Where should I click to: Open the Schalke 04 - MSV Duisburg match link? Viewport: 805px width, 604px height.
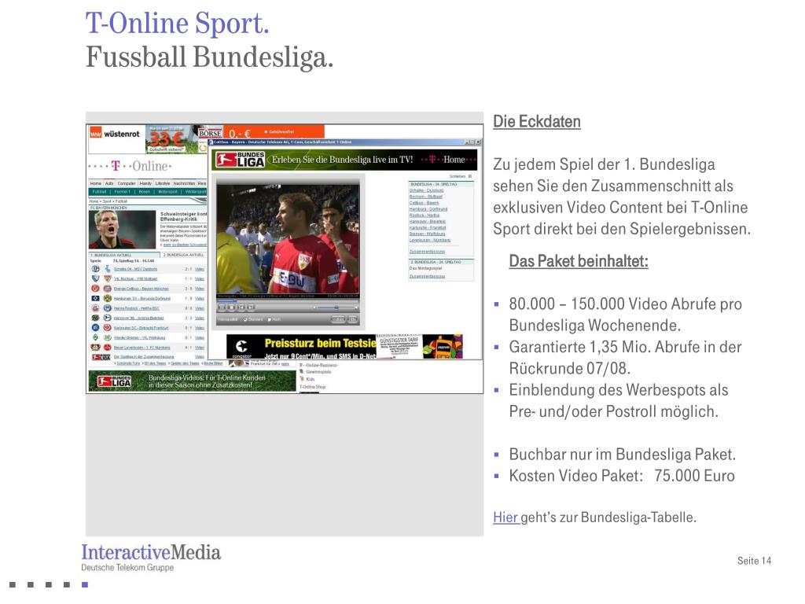point(135,269)
